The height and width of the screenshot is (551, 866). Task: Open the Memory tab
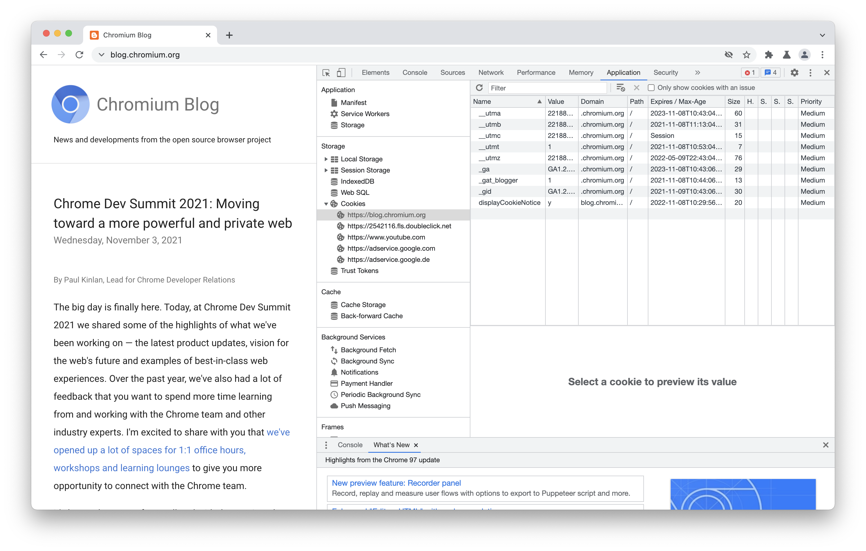pos(581,73)
